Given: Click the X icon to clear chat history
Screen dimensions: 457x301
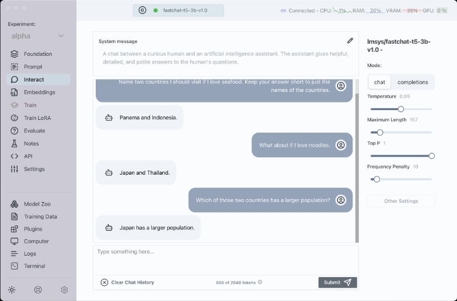Looking at the screenshot, I should click(104, 282).
